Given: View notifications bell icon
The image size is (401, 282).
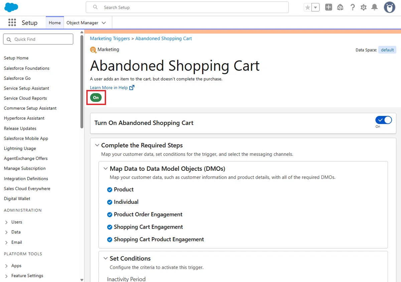Looking at the screenshot, I should 375,7.
